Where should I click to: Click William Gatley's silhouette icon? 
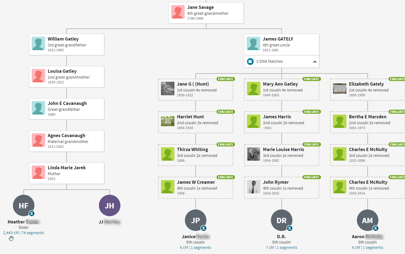pos(38,43)
